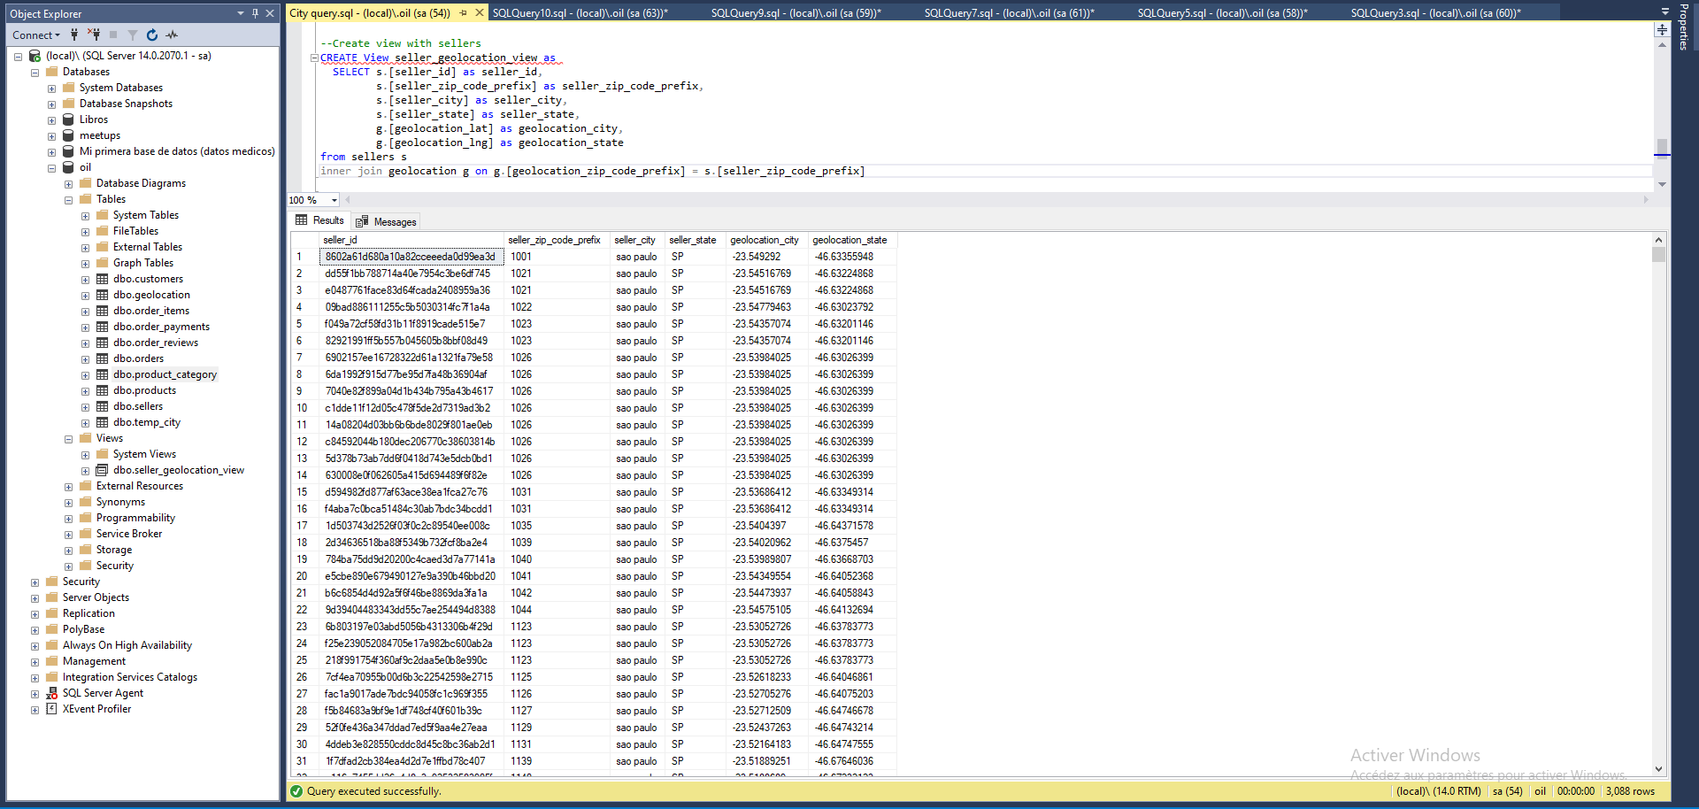Click the Connect Object Explorer plug icon
Image resolution: width=1699 pixels, height=809 pixels.
point(74,35)
